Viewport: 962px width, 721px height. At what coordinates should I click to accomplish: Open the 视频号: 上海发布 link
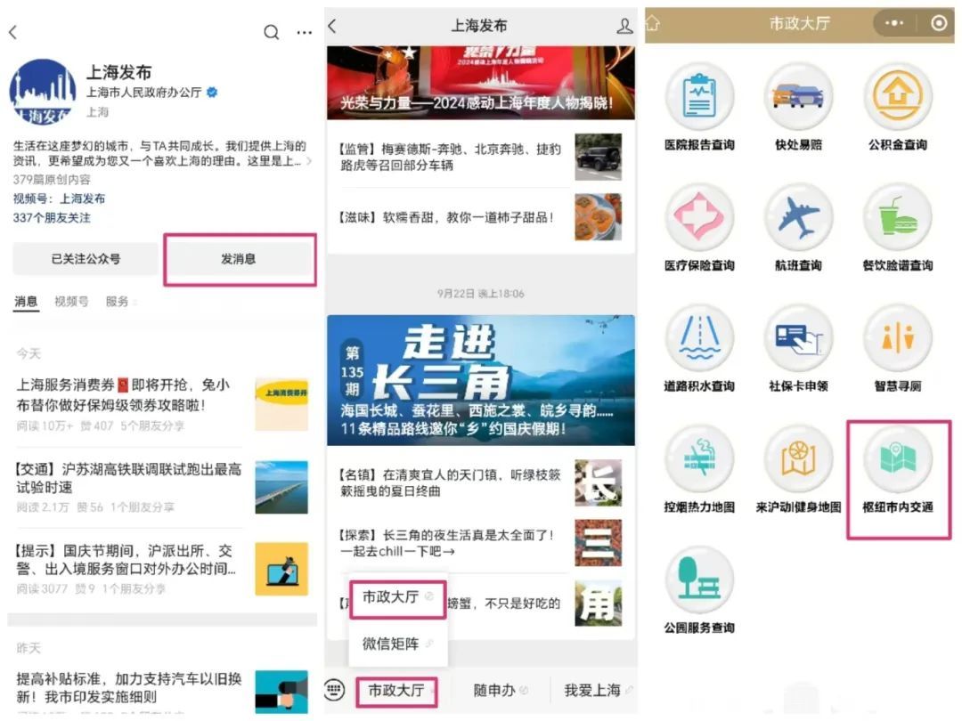(x=59, y=198)
